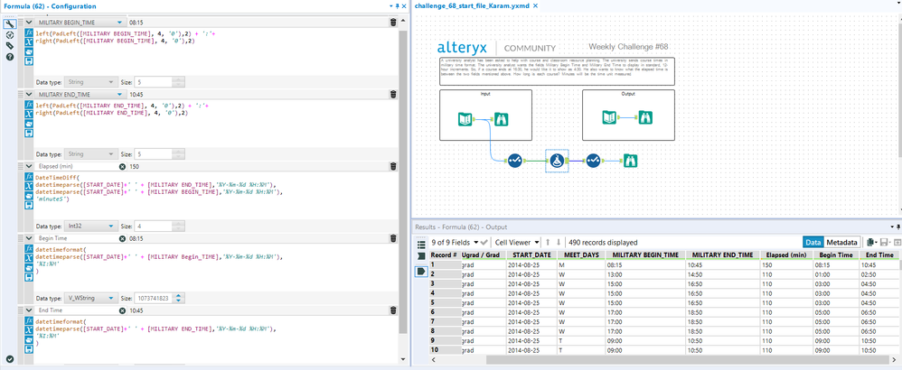Click the MILITARY BEGIN_TIME column header
The height and width of the screenshot is (370, 902).
point(645,254)
